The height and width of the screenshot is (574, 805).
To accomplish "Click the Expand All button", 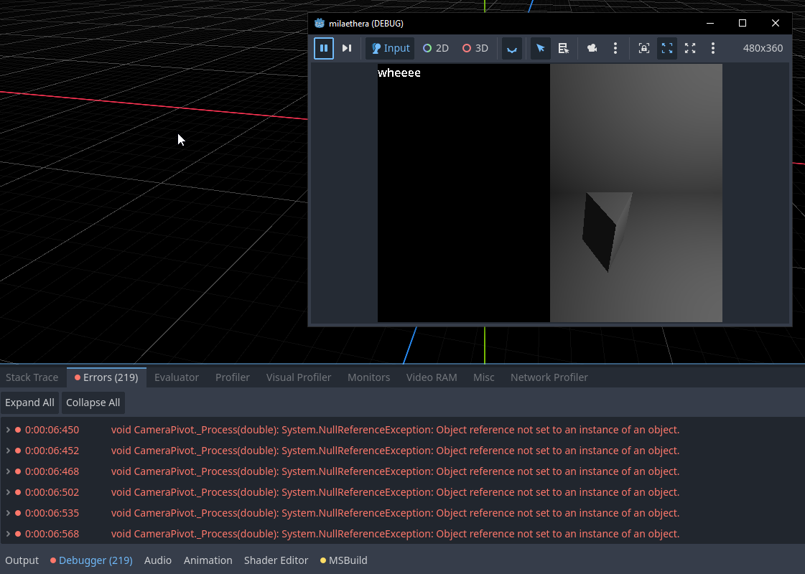I will pyautogui.click(x=29, y=403).
